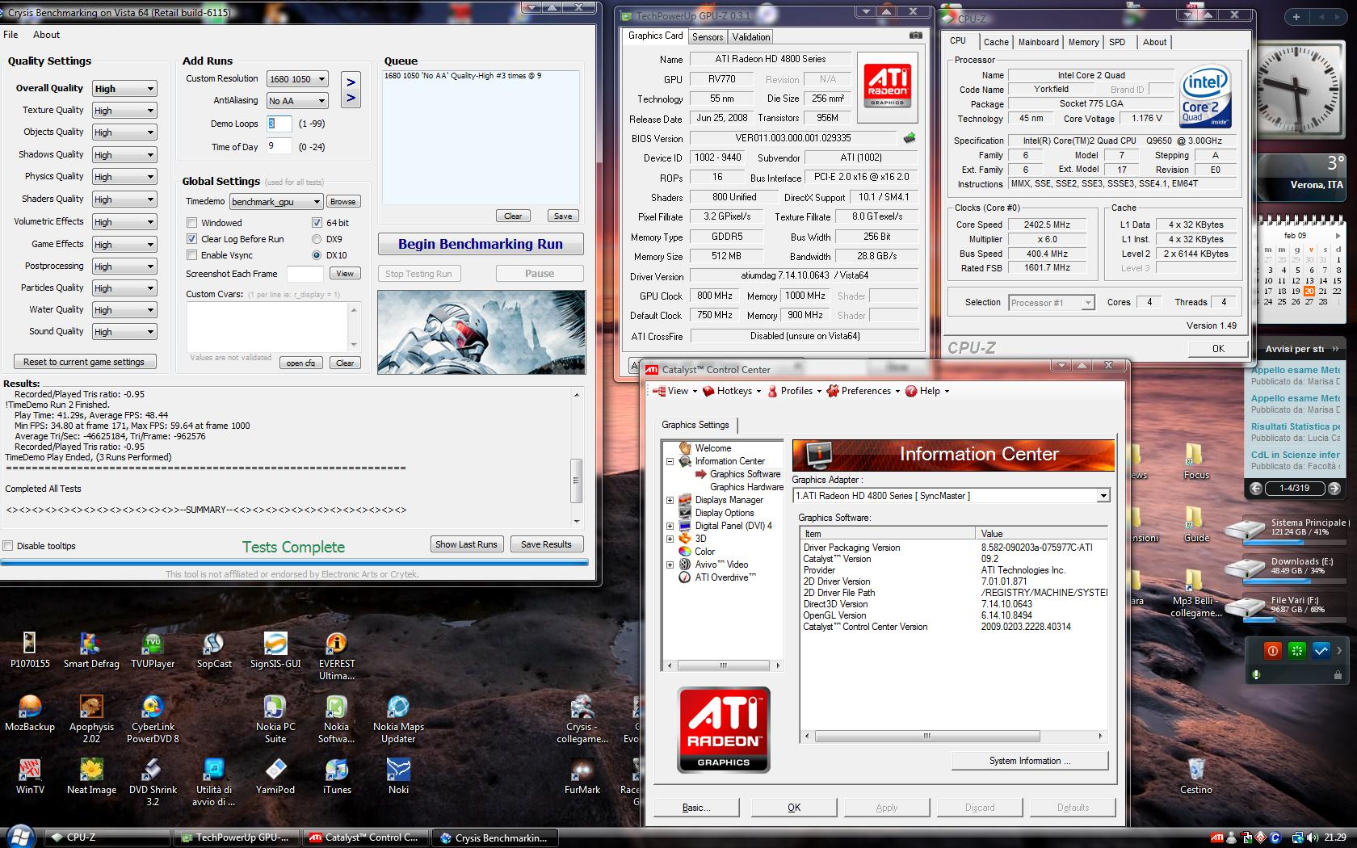Open the Hotkeys menu in Catalyst
The image size is (1357, 848).
coord(733,391)
